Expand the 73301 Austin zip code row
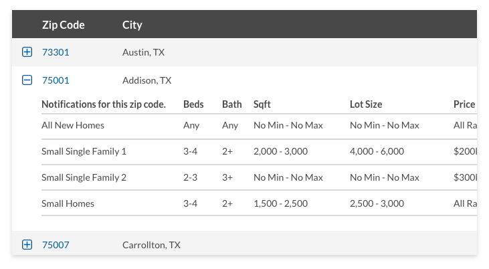This screenshot has height=269, width=489. (x=27, y=52)
